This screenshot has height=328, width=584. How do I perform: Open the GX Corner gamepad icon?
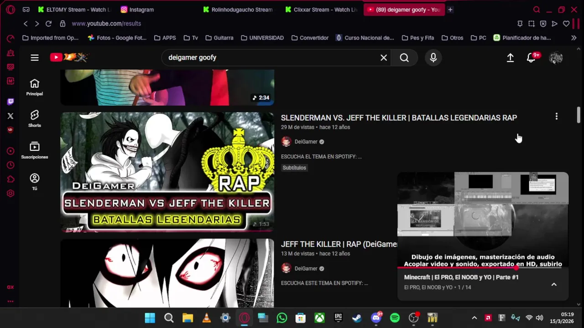pyautogui.click(x=26, y=10)
